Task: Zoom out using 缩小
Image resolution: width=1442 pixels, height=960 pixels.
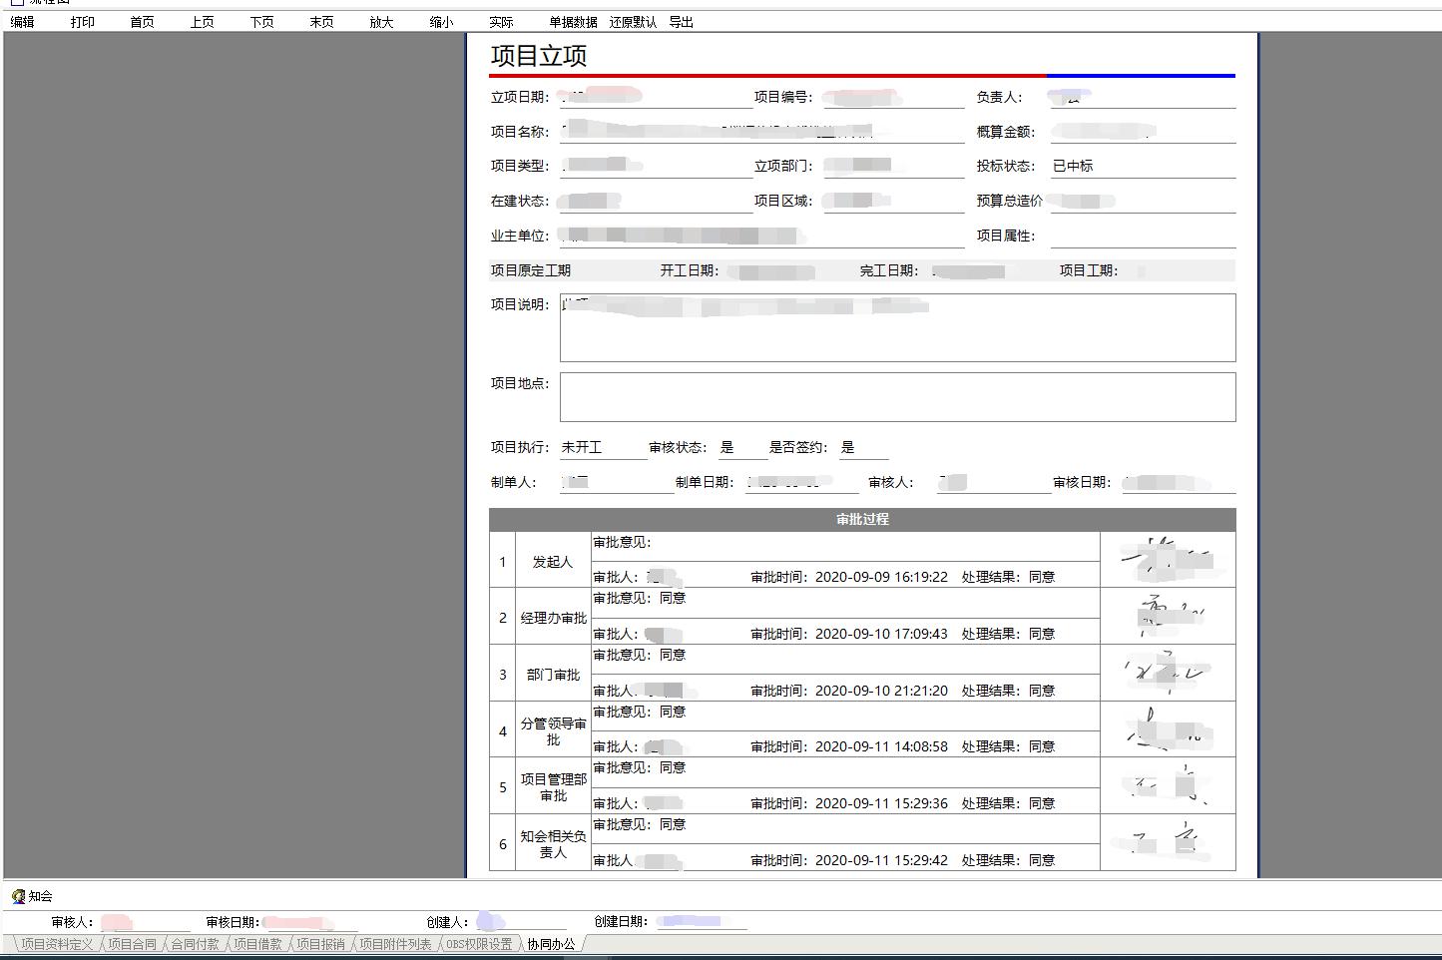Action: click(442, 22)
